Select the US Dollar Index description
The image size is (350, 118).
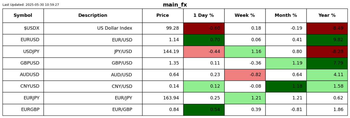point(115,28)
